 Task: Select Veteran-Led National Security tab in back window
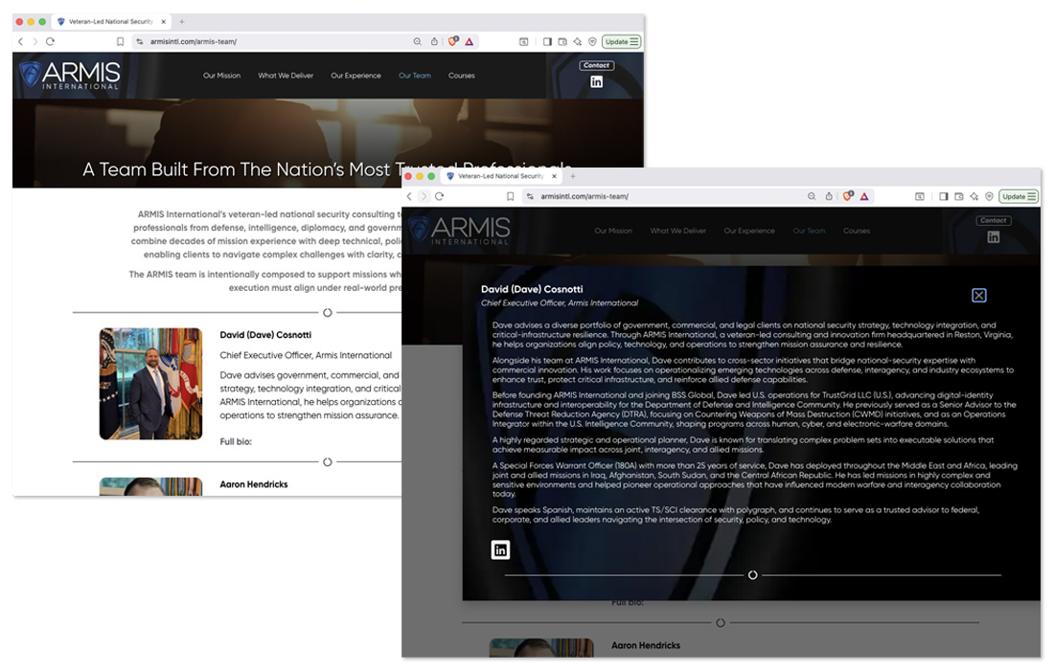pos(111,21)
